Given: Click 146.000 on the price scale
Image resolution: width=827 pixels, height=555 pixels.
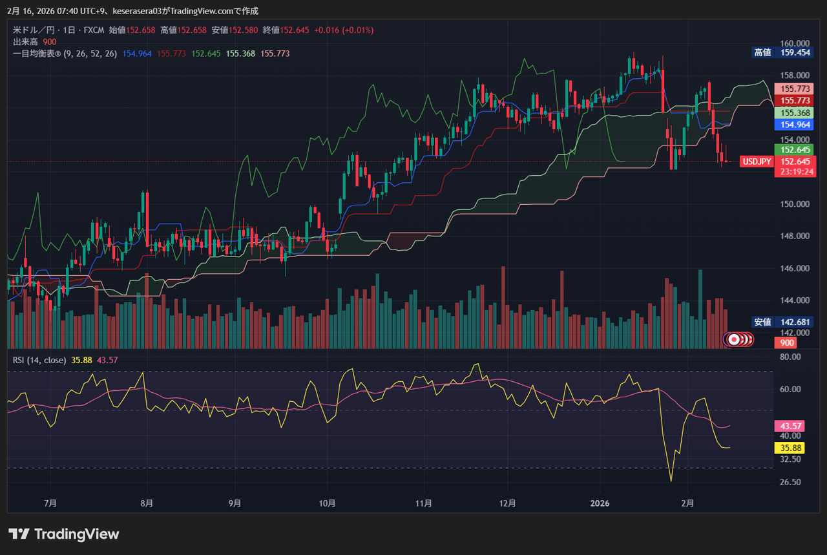Looking at the screenshot, I should click(x=795, y=268).
